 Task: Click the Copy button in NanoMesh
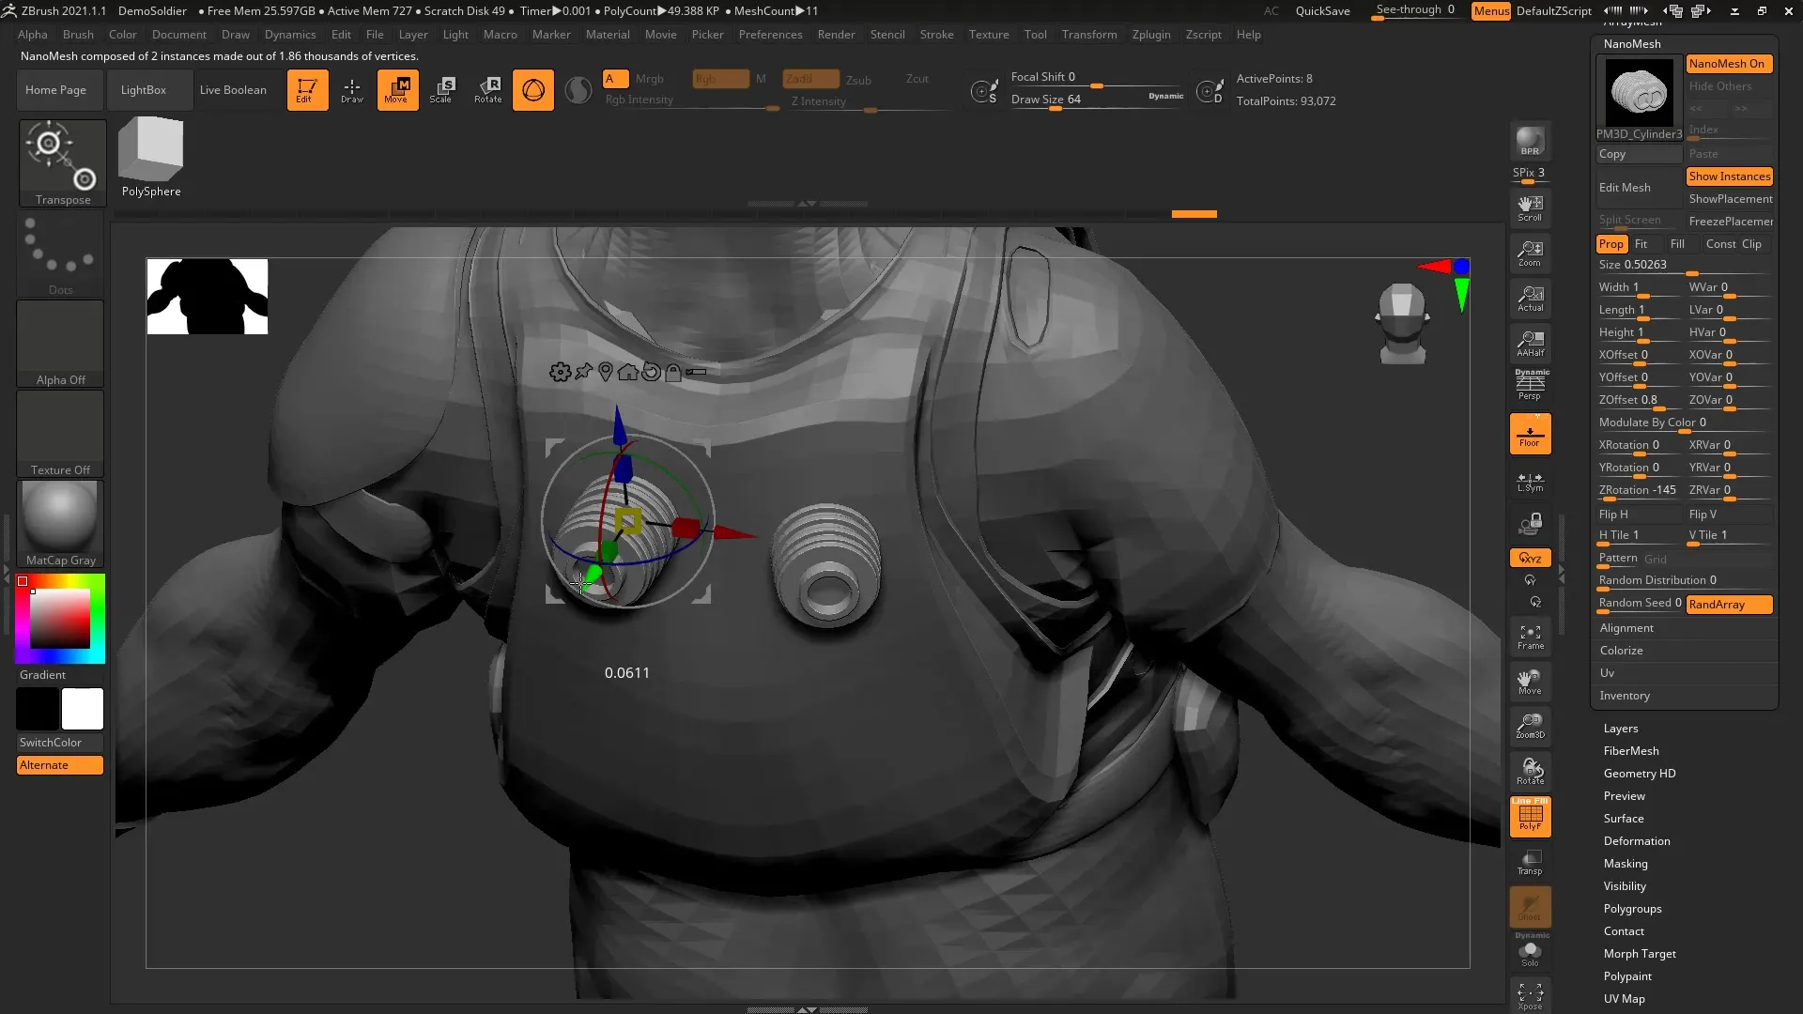pos(1639,154)
